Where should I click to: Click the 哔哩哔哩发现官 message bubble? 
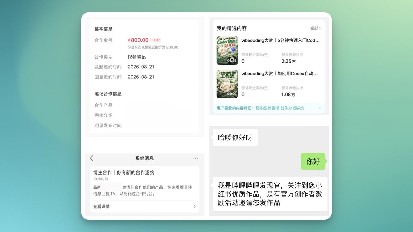coord(270,194)
